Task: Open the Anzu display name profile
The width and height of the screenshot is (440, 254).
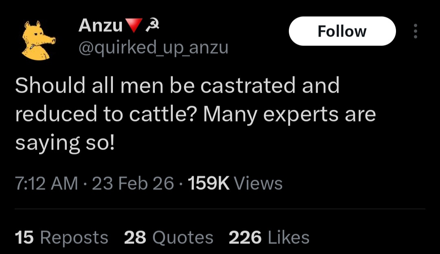Action: (x=100, y=26)
